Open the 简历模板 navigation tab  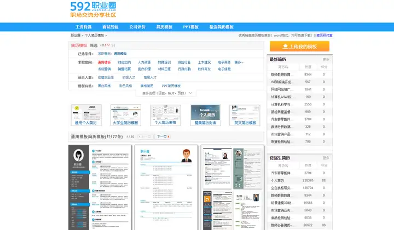coord(164,27)
